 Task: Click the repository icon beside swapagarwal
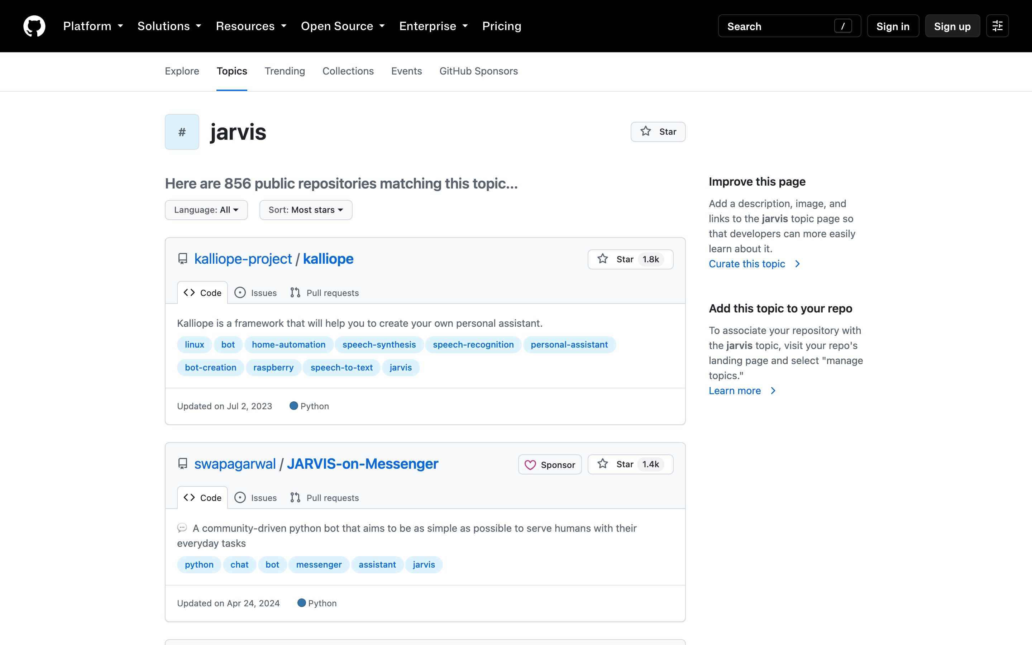(182, 464)
